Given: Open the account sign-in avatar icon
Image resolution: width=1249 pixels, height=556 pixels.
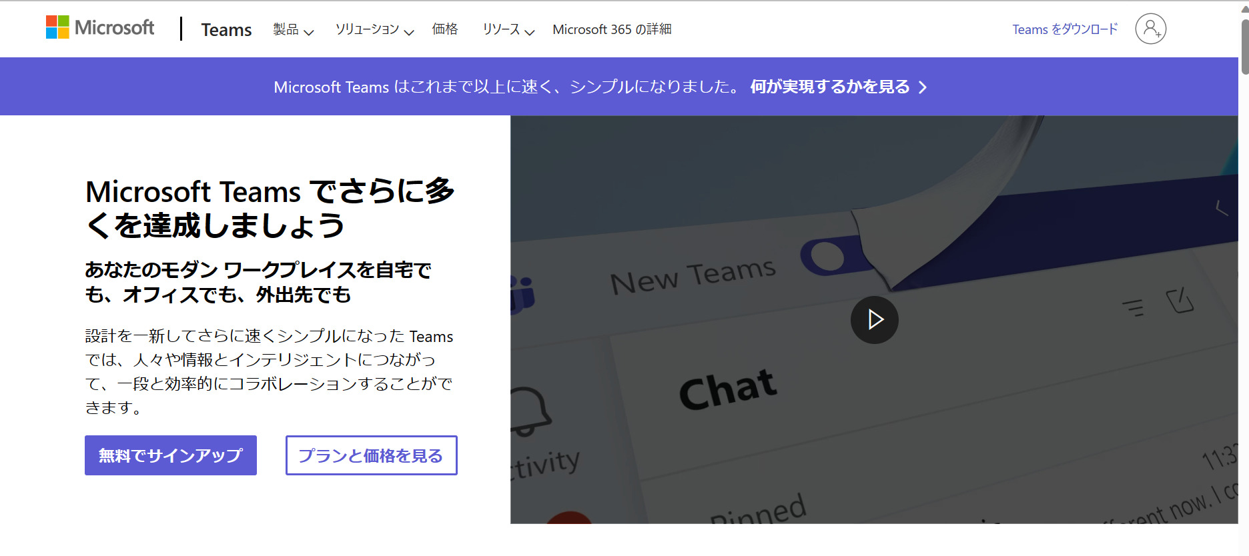Looking at the screenshot, I should coord(1150,29).
